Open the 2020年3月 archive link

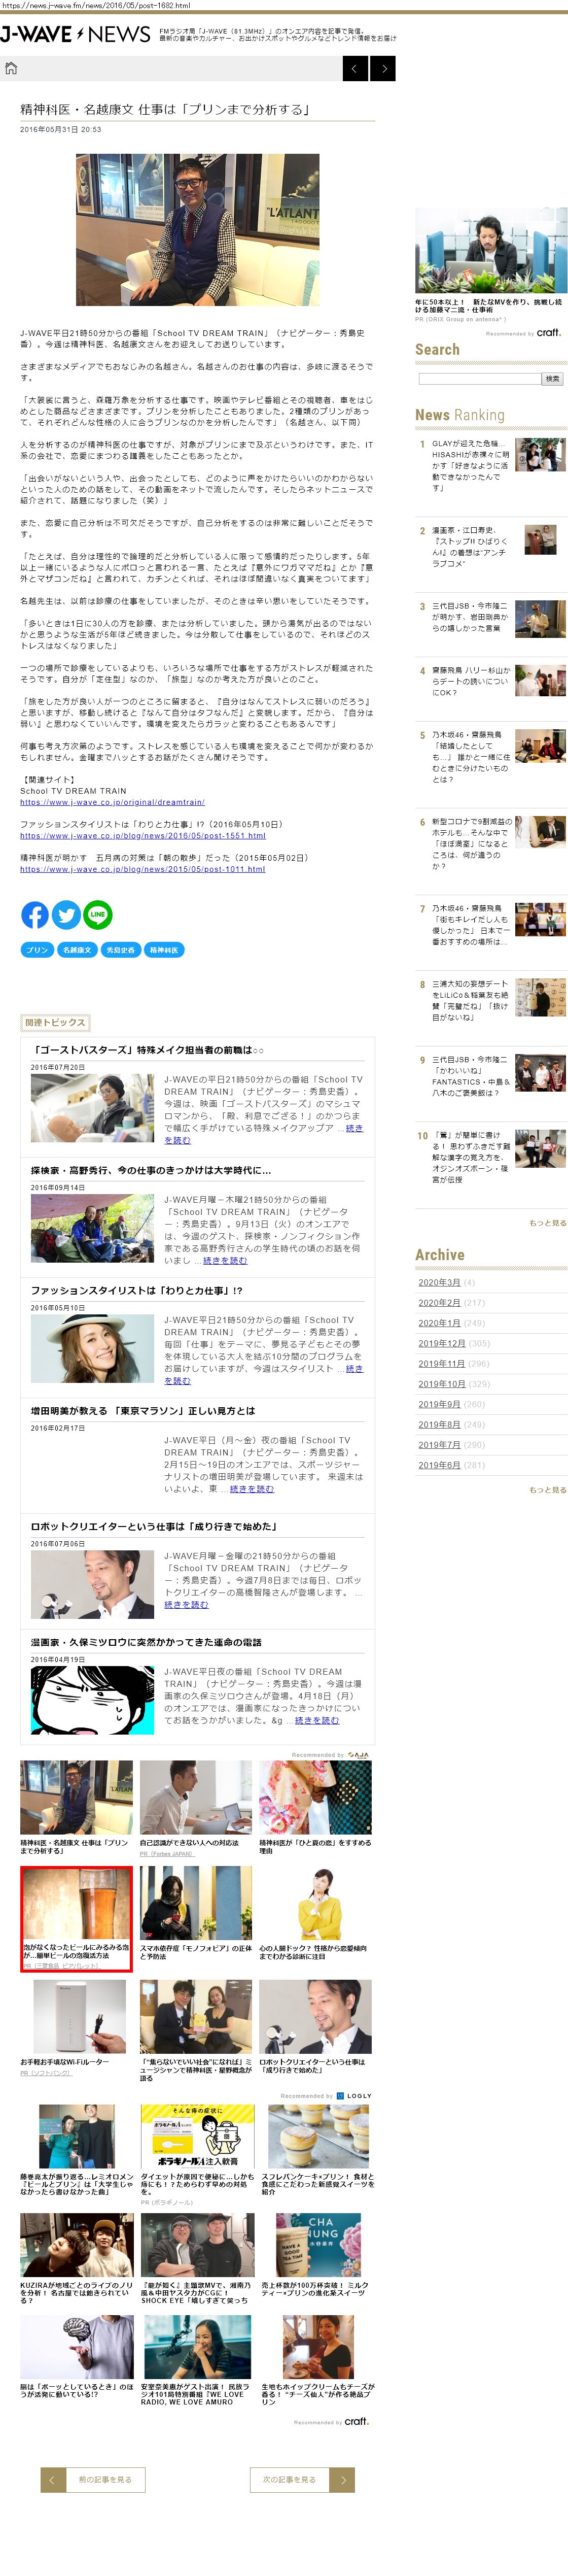tap(439, 1282)
